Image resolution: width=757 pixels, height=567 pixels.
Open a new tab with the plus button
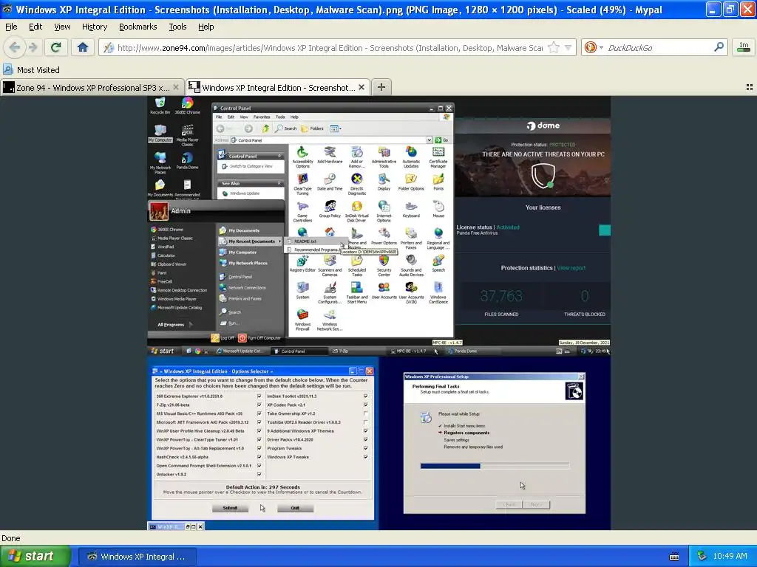coord(381,87)
